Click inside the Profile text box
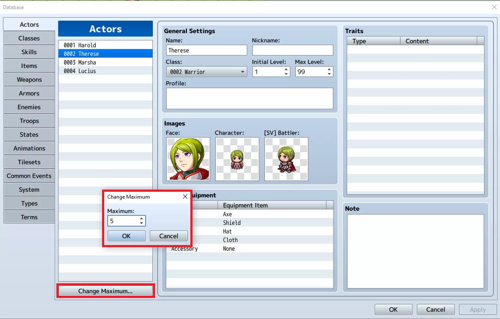Image resolution: width=500 pixels, height=319 pixels. pos(250,98)
